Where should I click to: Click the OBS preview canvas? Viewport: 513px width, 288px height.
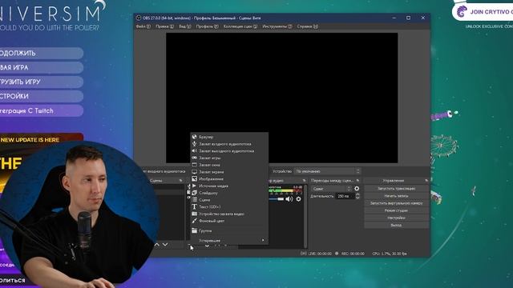tap(282, 98)
